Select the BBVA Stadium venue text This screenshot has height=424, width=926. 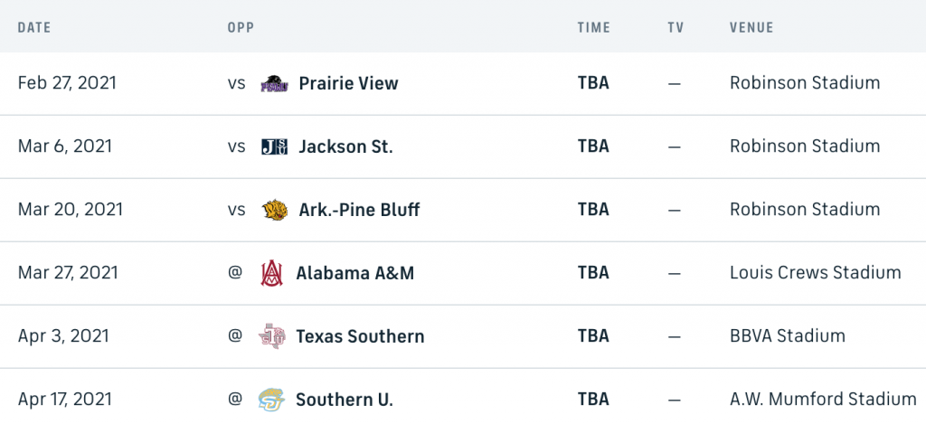click(x=788, y=336)
